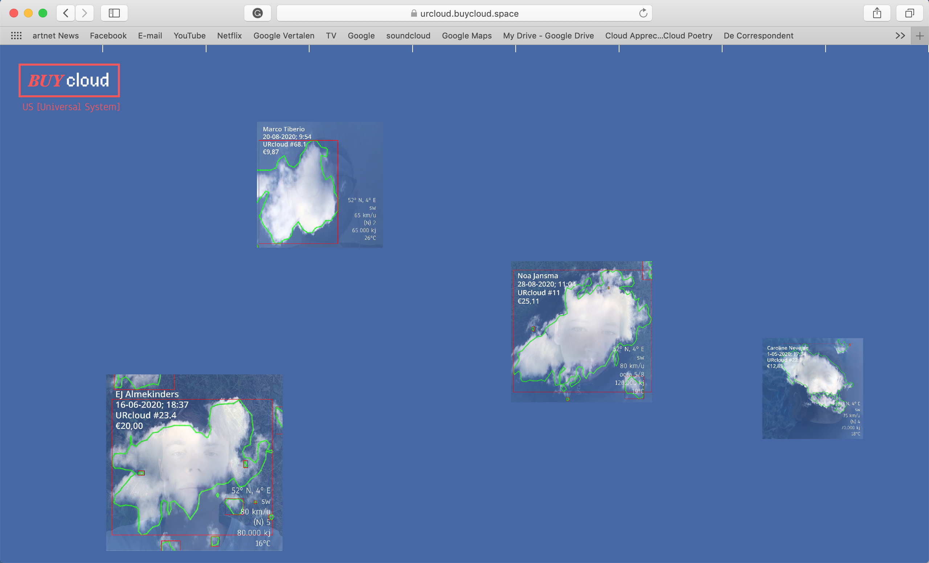Open Cloud Appreciation Cloud Poetry bookmark
Viewport: 929px width, 563px height.
point(659,36)
